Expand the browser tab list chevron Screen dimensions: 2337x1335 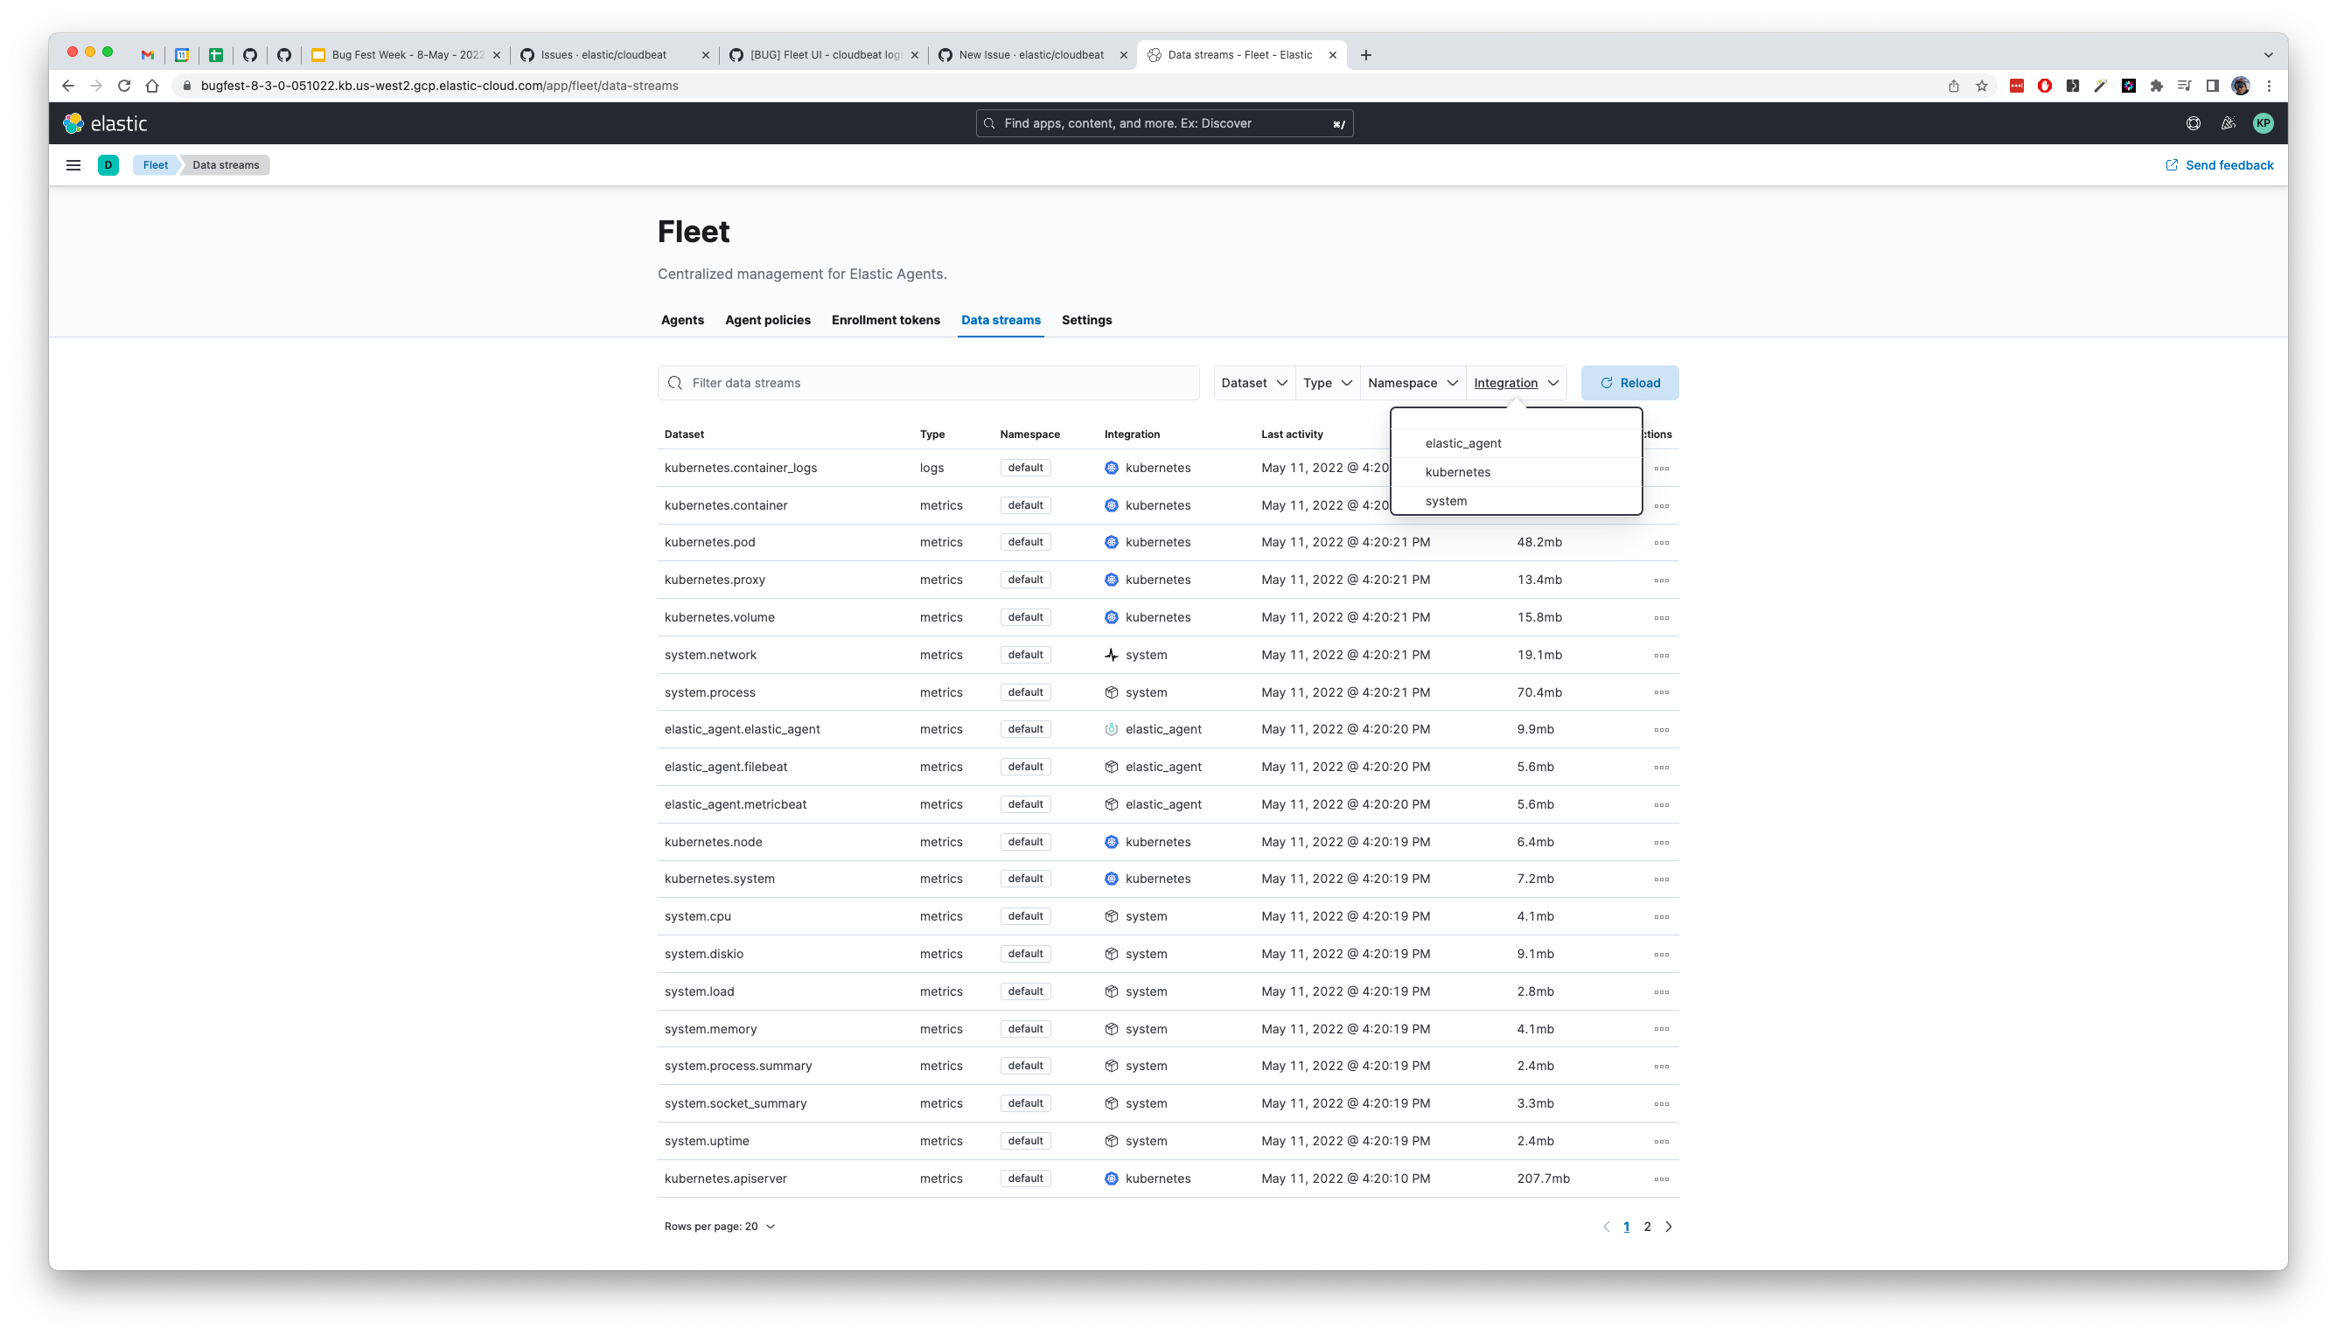click(2268, 55)
